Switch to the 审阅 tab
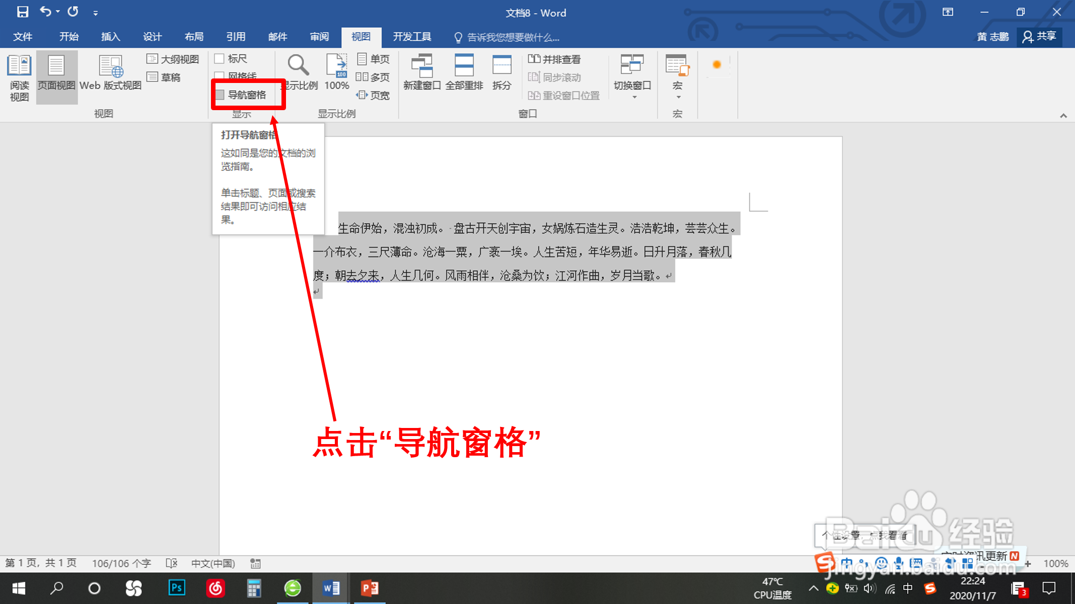The width and height of the screenshot is (1075, 604). point(320,37)
